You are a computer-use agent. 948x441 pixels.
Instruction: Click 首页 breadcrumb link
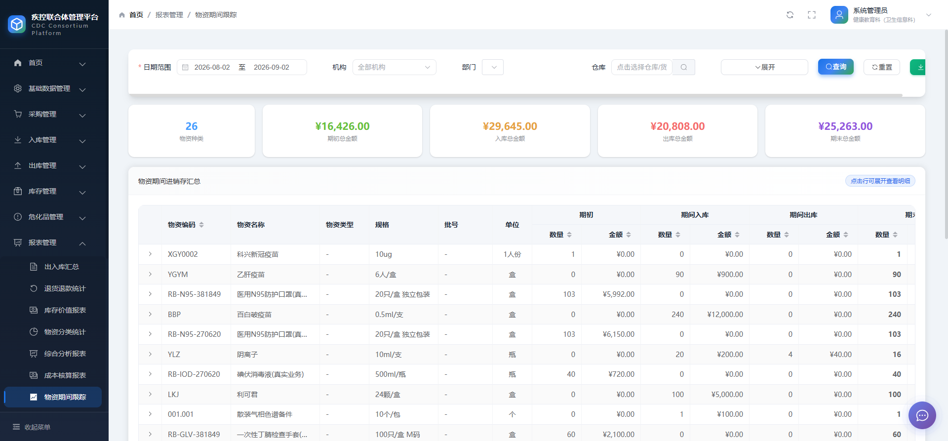pos(136,15)
